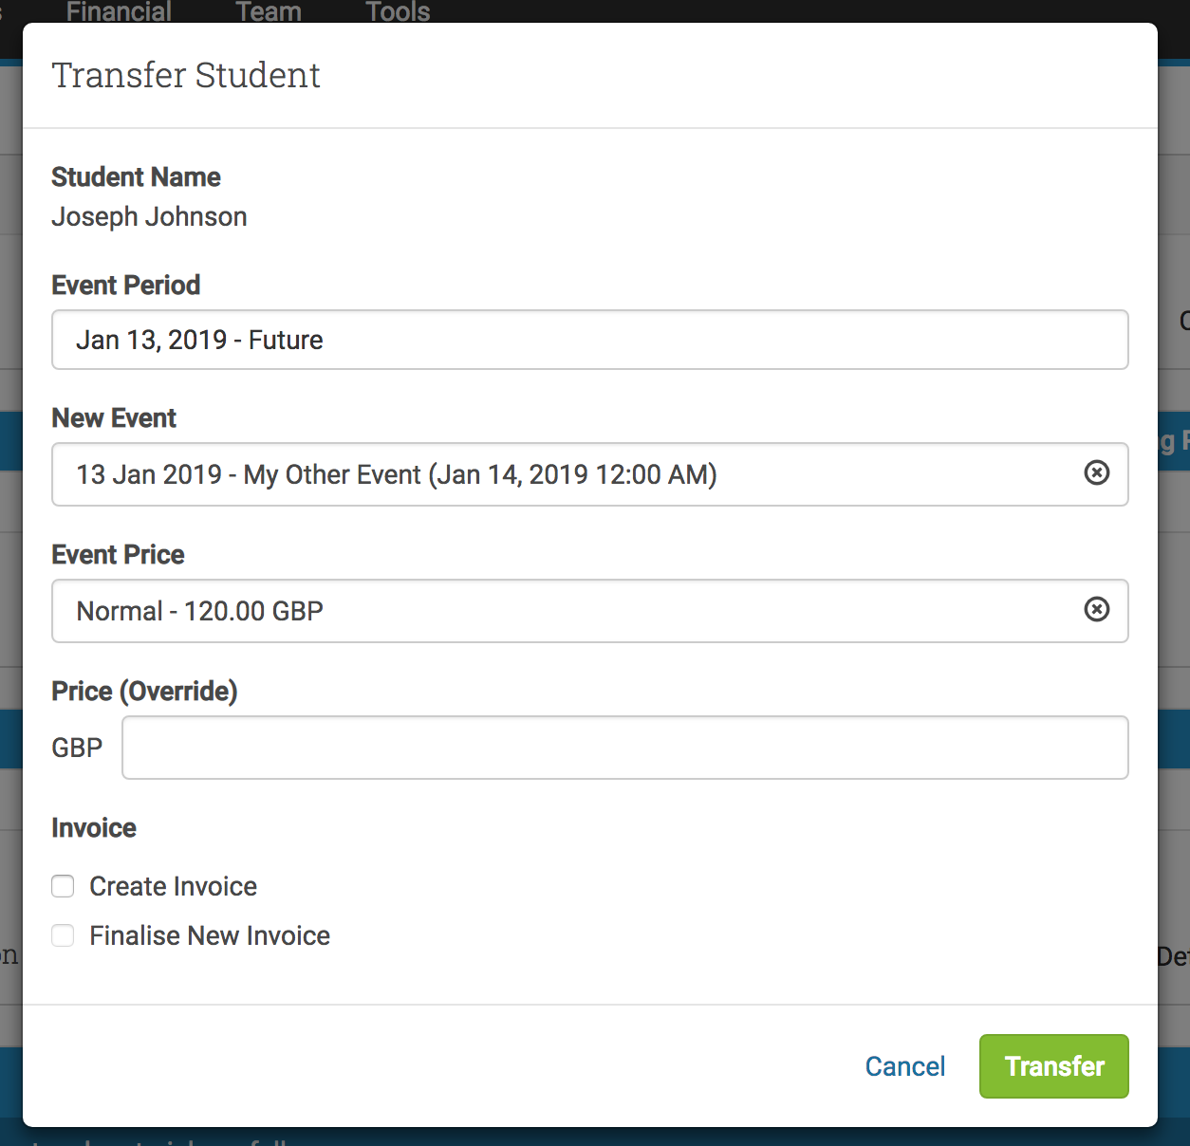This screenshot has height=1146, width=1190.
Task: Open the Financial menu in the top bar
Action: (x=119, y=11)
